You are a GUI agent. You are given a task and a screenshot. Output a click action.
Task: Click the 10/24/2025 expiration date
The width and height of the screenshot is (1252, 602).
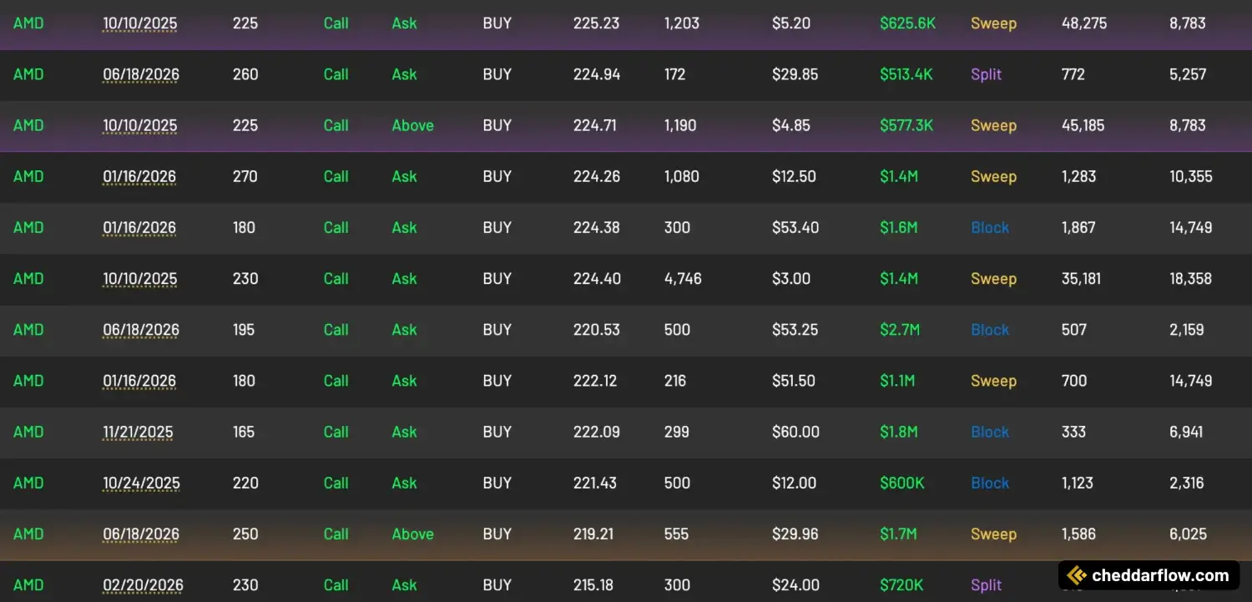pyautogui.click(x=140, y=483)
